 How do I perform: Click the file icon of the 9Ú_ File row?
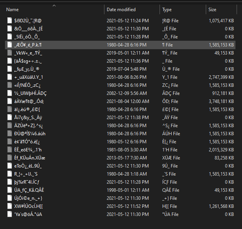(x=10, y=166)
